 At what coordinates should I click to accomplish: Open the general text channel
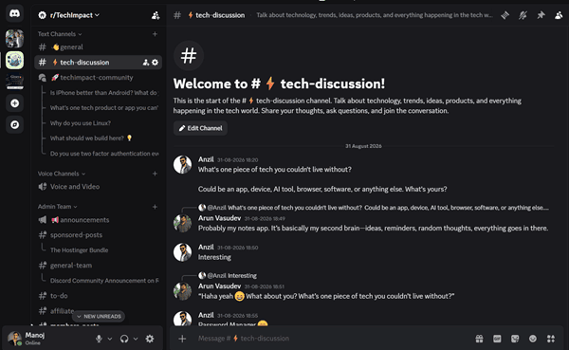(98, 47)
